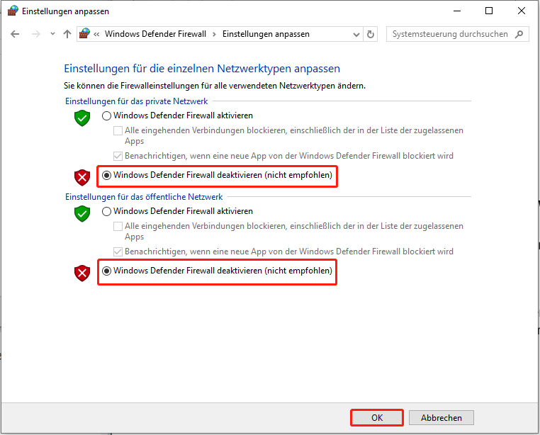
Task: Click the title bar firewall icon
Action: coord(13,11)
